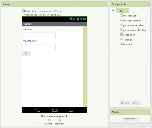Click the messageLabel component icon

tap(121, 15)
